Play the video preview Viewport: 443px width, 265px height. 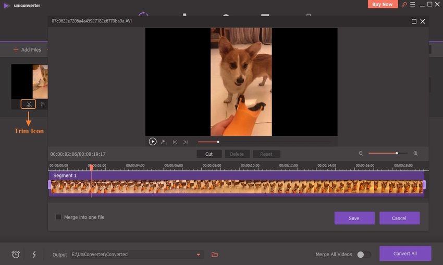click(x=153, y=142)
